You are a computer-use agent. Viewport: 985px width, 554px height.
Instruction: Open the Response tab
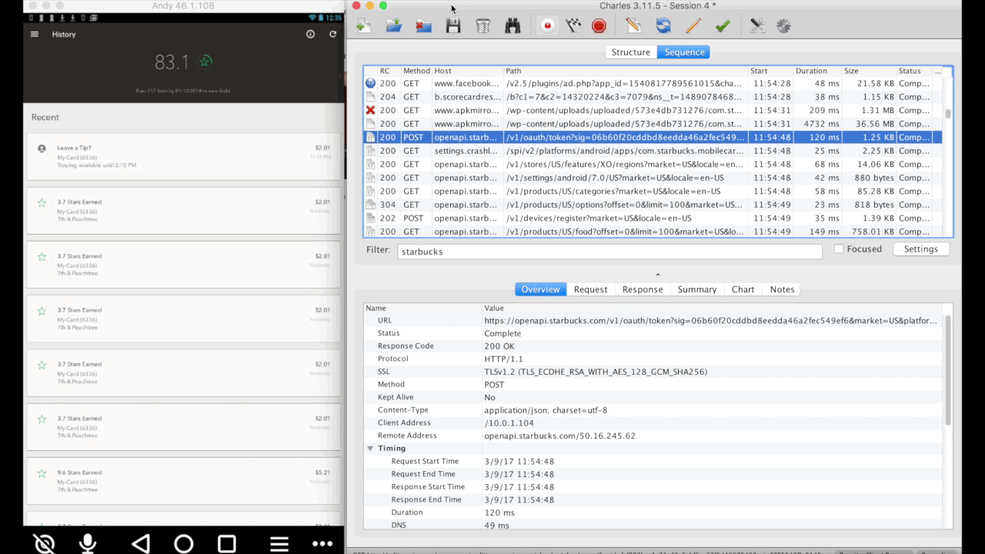pyautogui.click(x=643, y=289)
